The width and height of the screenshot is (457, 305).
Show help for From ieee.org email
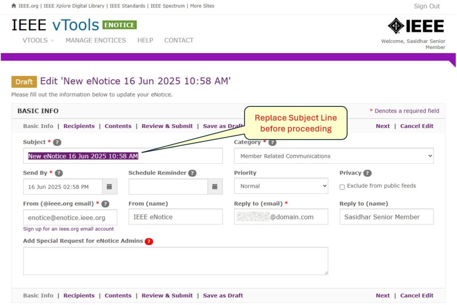105,204
